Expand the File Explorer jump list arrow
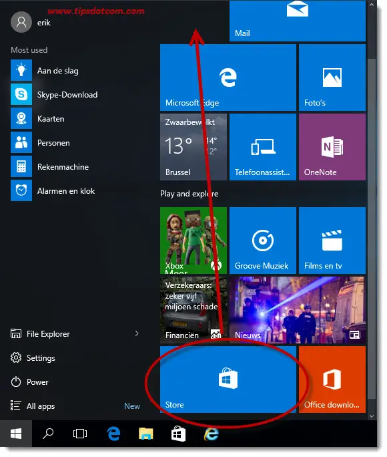Viewport: 387px width, 457px height. point(137,333)
